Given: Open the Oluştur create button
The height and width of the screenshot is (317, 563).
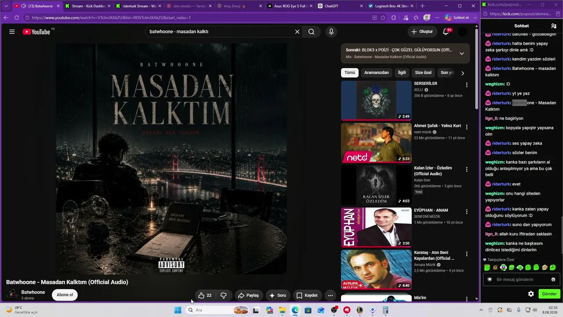Looking at the screenshot, I should coord(422,32).
